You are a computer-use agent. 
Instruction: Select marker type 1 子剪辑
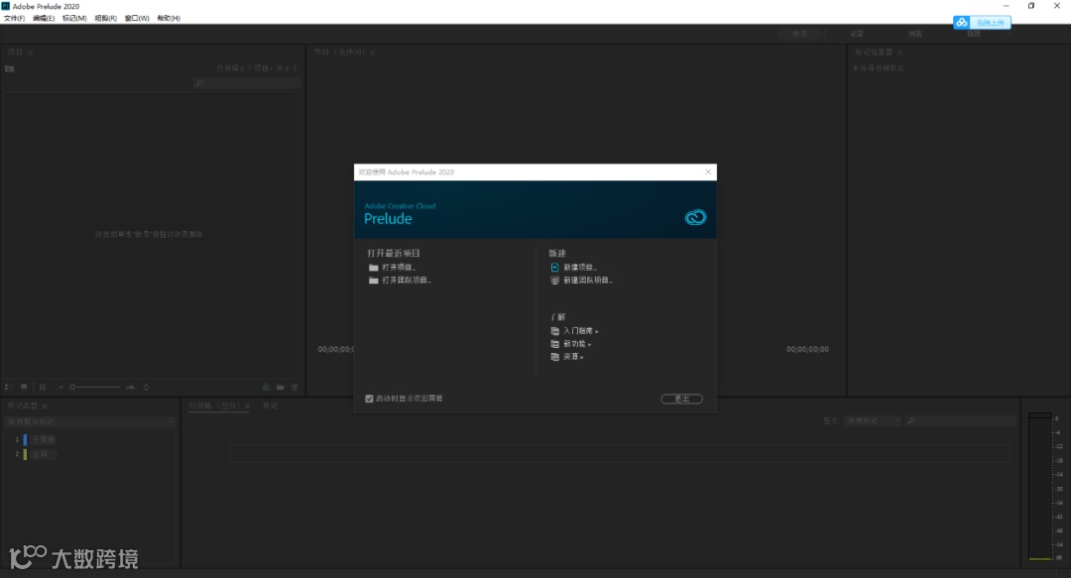43,439
